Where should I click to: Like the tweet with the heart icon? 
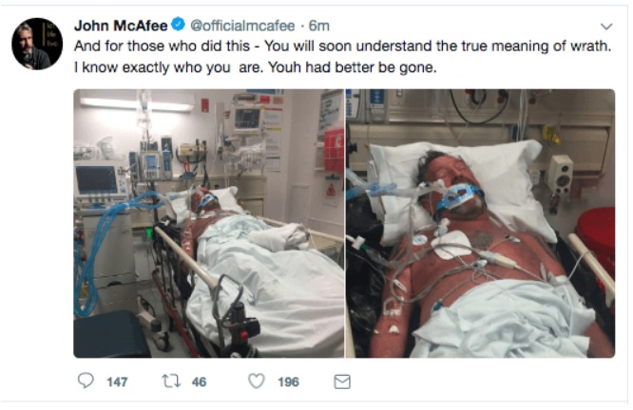tap(256, 381)
